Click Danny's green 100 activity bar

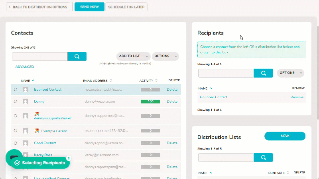(x=151, y=101)
